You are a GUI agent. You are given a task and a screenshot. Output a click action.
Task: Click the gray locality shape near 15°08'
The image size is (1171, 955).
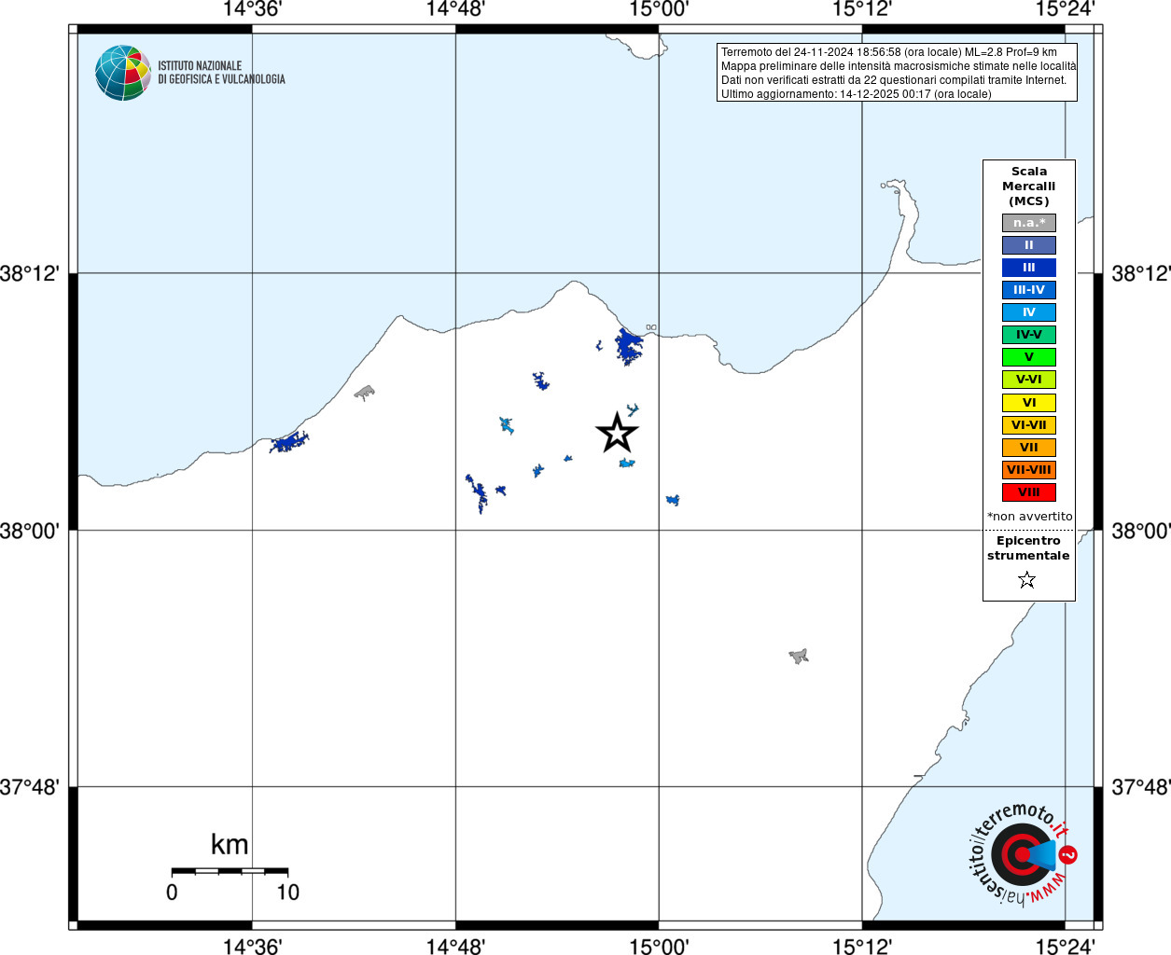[799, 657]
